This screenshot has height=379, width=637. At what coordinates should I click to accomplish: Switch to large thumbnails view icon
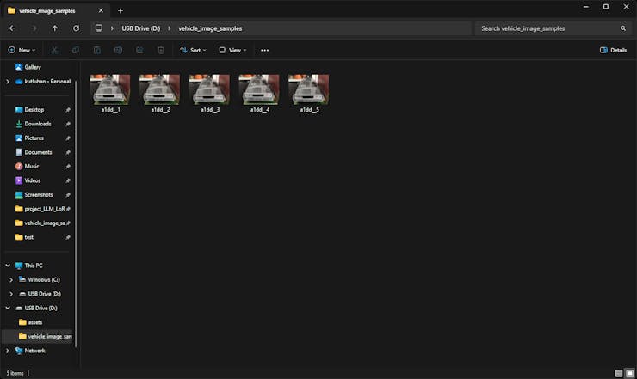(x=629, y=373)
